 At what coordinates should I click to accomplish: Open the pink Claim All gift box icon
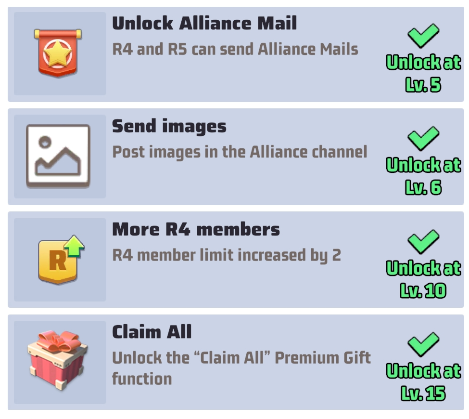coord(58,361)
